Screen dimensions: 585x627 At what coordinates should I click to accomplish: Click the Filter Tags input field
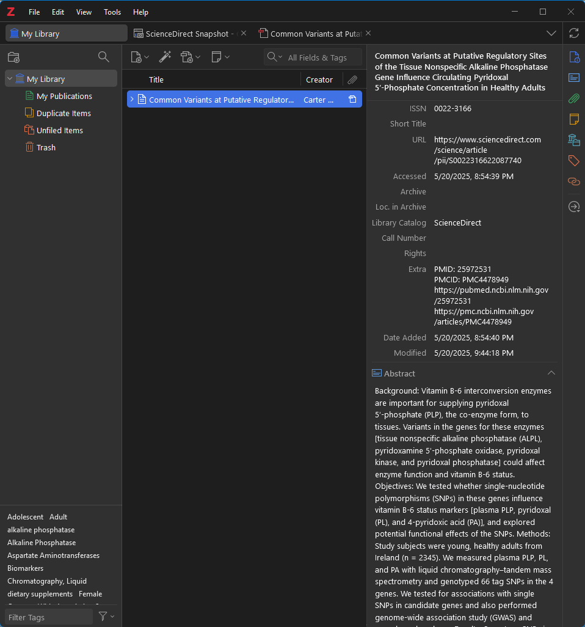pyautogui.click(x=49, y=617)
